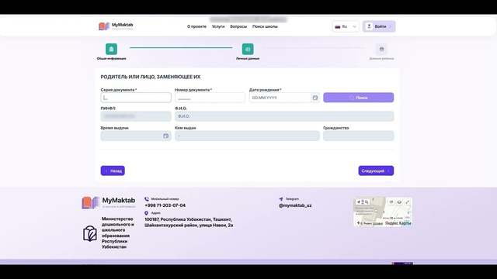This screenshot has height=279, width=497.
Task: Click the "Гражданство" field
Action: [x=359, y=136]
